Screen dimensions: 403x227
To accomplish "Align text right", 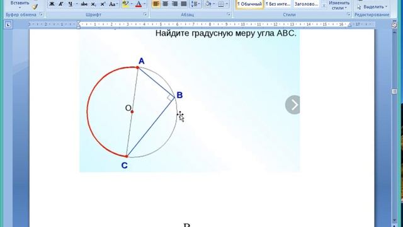I will point(174,4).
